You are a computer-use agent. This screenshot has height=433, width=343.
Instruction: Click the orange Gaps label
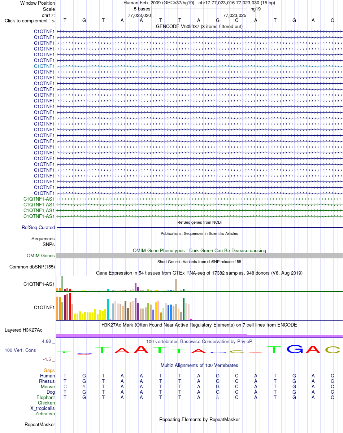[x=49, y=370]
